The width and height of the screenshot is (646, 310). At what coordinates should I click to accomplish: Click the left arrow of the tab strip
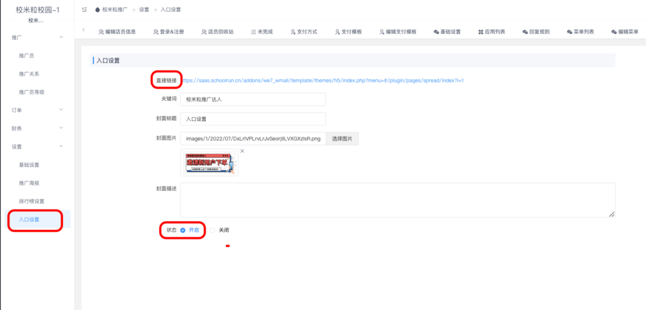(84, 30)
